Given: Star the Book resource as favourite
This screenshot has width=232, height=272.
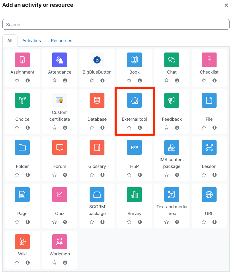Looking at the screenshot, I should coord(129,80).
